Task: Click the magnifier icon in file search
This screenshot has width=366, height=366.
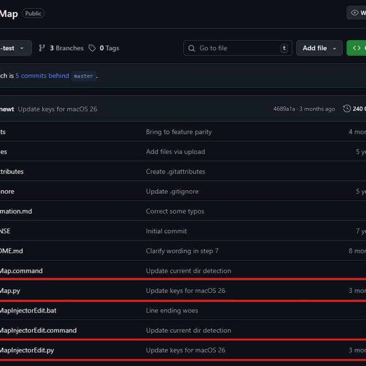Action: click(x=192, y=48)
